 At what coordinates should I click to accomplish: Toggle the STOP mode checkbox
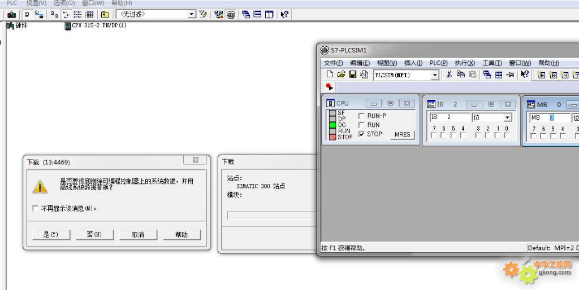pos(361,134)
